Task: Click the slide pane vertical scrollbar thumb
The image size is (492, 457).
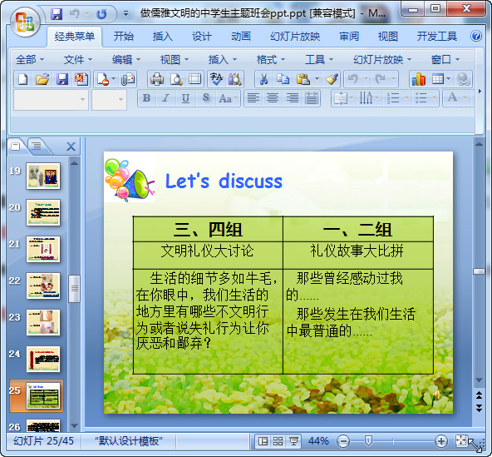Action: click(x=479, y=271)
